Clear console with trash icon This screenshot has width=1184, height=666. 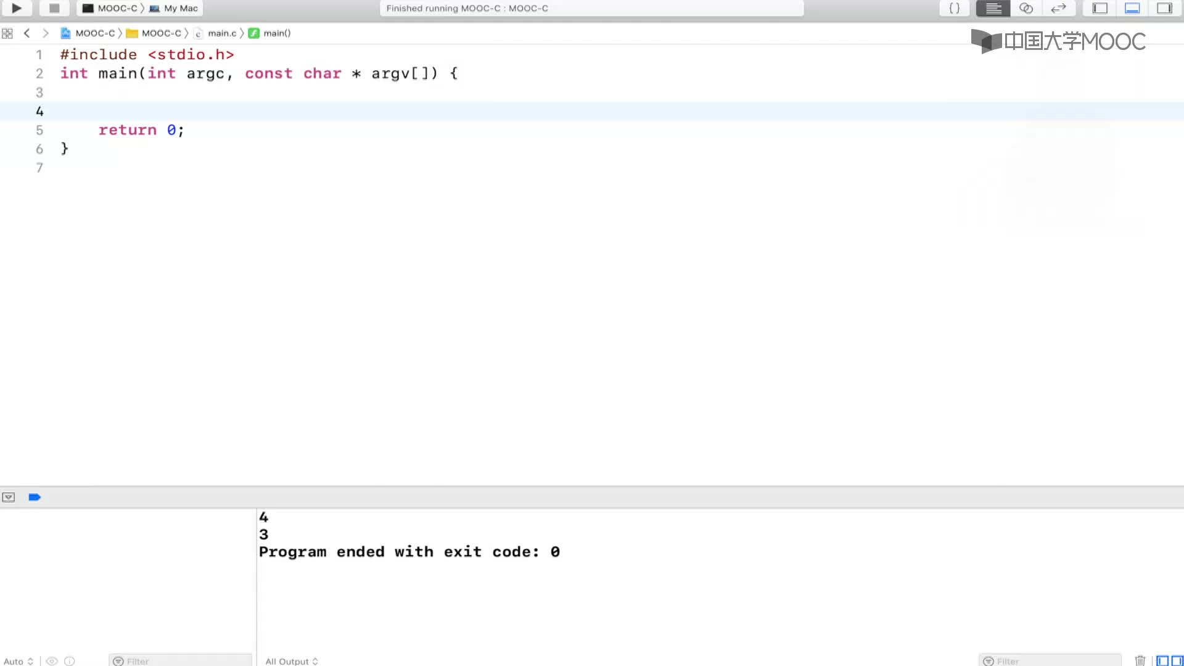(x=1140, y=660)
